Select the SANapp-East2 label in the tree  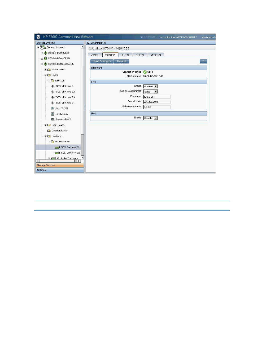point(63,119)
